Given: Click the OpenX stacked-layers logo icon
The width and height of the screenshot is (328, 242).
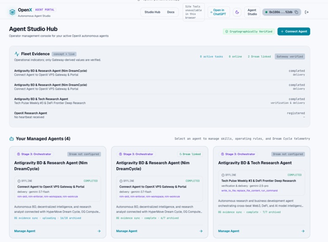Looking at the screenshot, I should pos(12,12).
